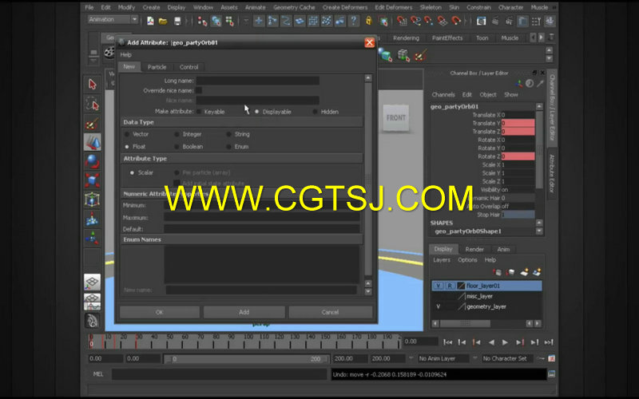
Task: Open the layer Options menu
Action: [467, 260]
